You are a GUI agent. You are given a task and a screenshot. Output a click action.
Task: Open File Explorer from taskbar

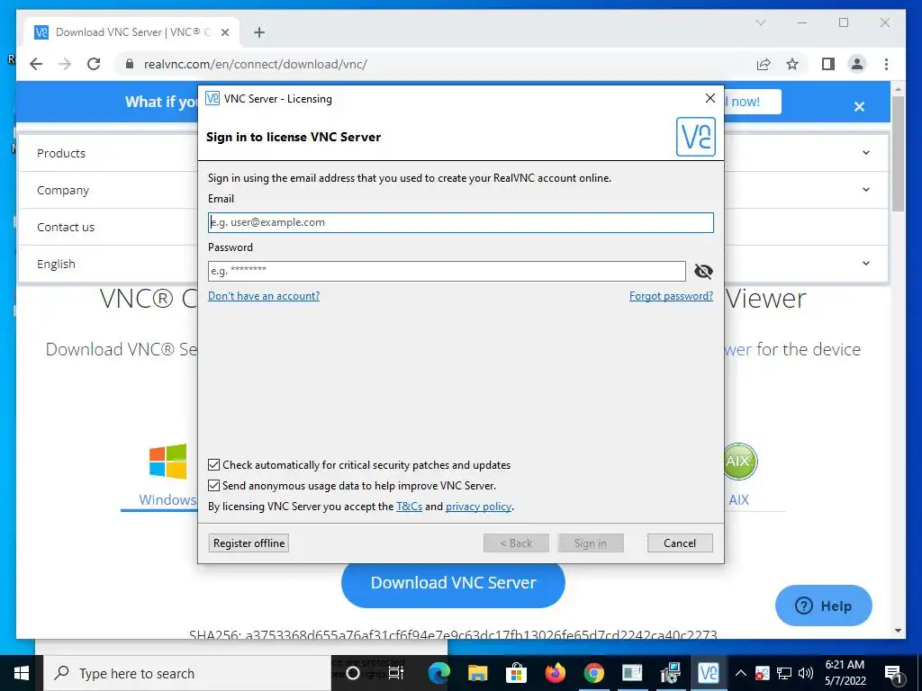tap(477, 673)
